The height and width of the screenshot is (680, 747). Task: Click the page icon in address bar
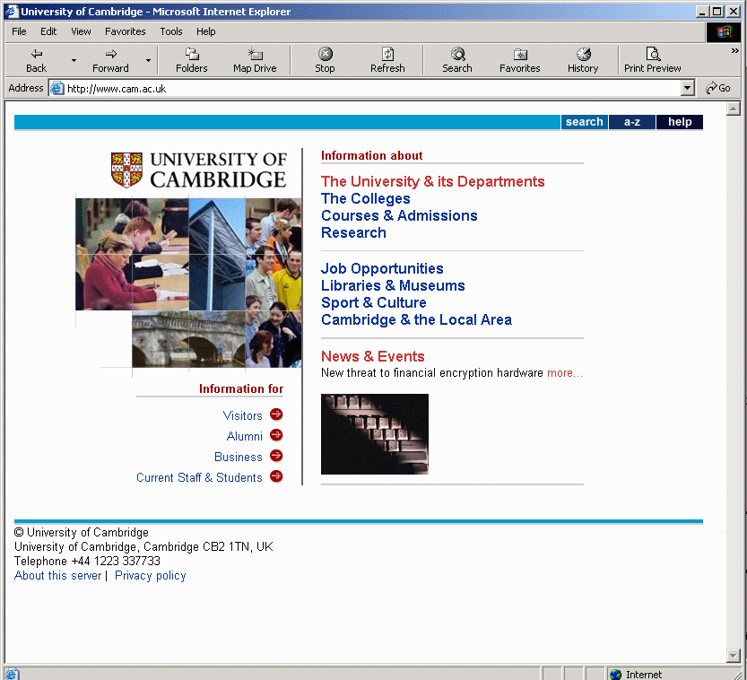coord(57,88)
